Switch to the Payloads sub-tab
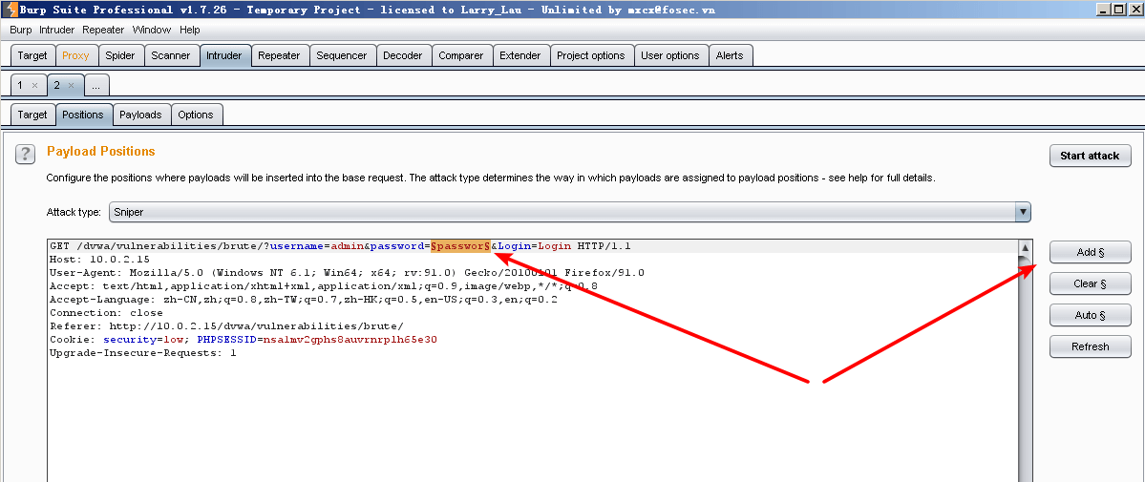The height and width of the screenshot is (482, 1145). click(x=141, y=115)
